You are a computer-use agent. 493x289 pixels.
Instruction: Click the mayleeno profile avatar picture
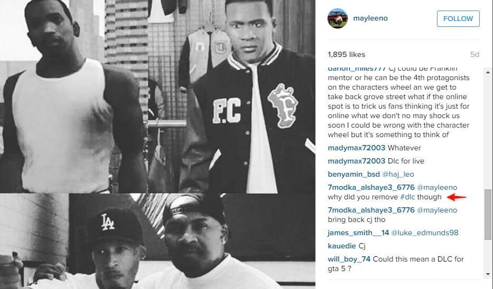click(338, 18)
